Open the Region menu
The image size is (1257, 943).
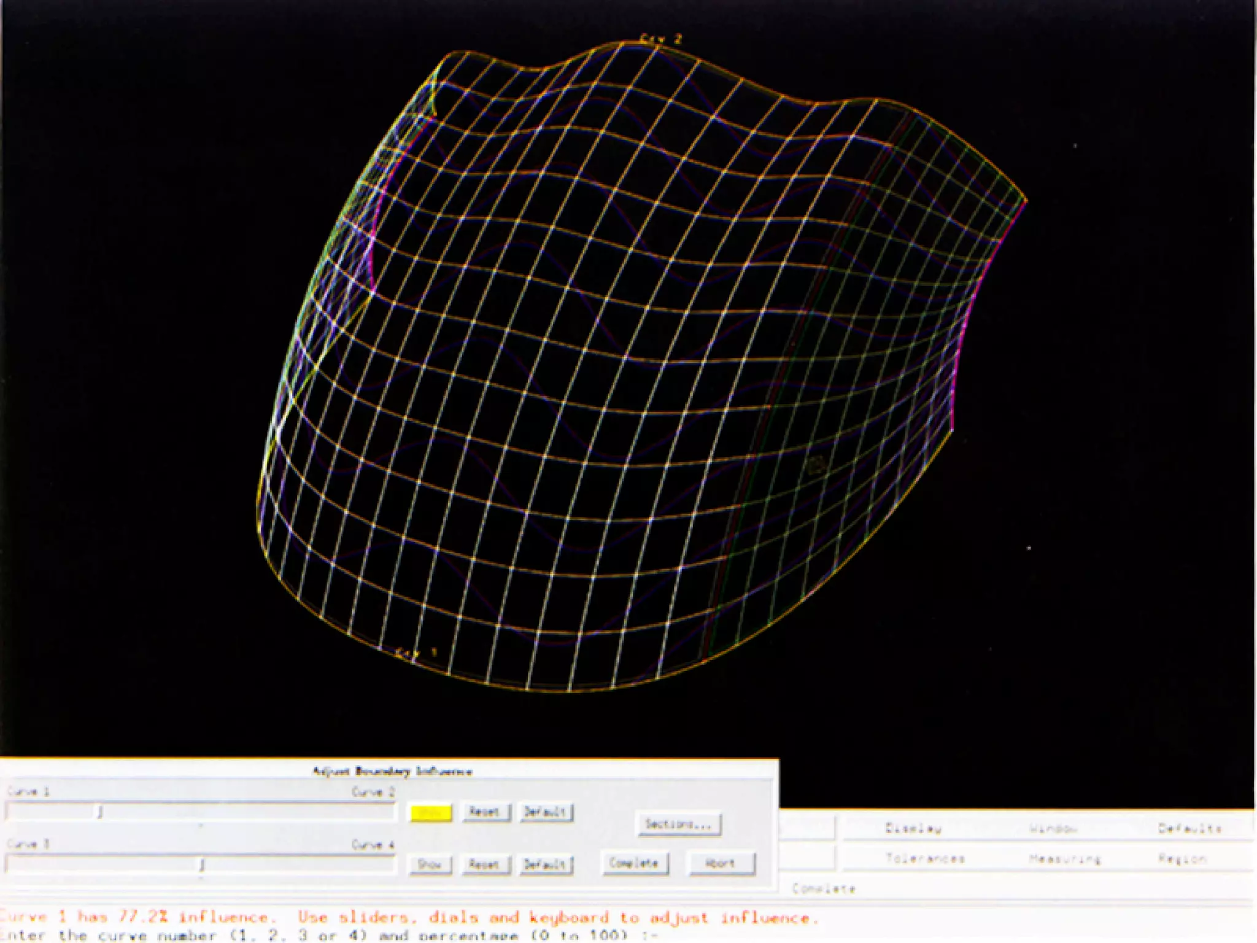point(1182,858)
